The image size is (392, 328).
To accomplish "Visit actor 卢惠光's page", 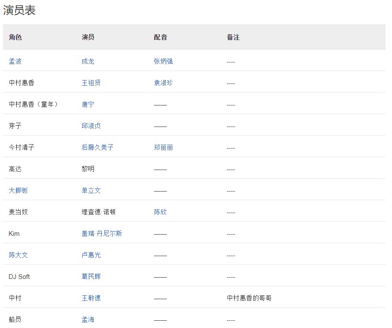I will tap(91, 255).
